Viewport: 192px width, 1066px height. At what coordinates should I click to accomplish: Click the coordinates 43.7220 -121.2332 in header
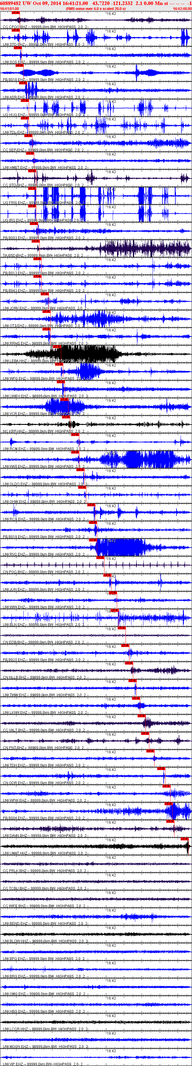click(x=112, y=3)
